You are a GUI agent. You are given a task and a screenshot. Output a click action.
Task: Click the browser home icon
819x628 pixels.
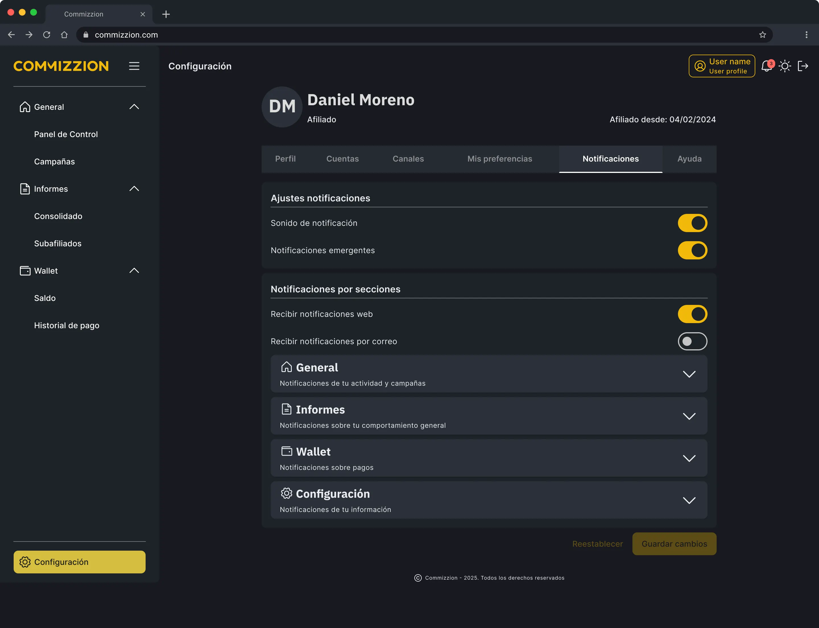click(64, 35)
